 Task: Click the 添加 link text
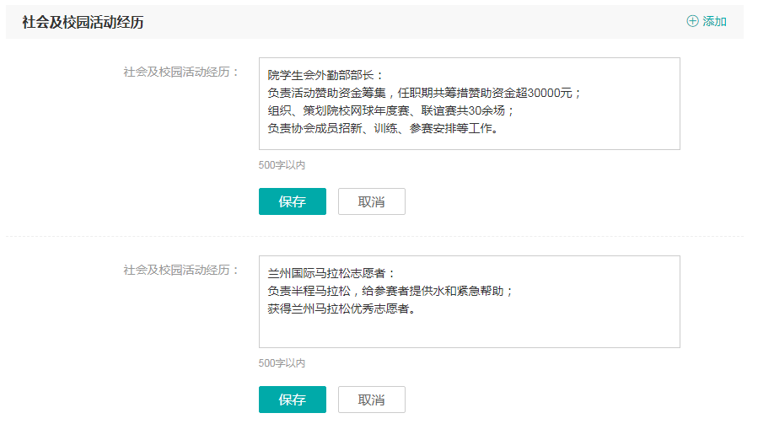click(714, 22)
